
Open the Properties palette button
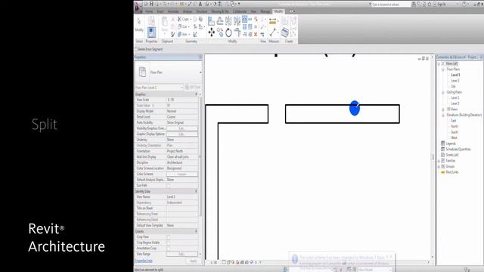(x=151, y=32)
